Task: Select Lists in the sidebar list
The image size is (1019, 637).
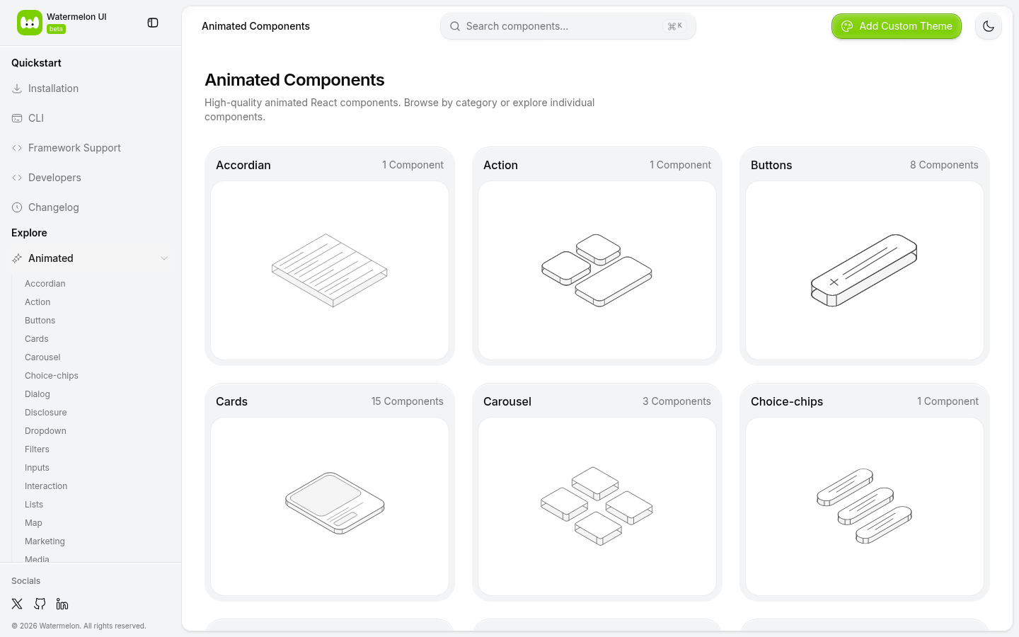Action: point(34,505)
